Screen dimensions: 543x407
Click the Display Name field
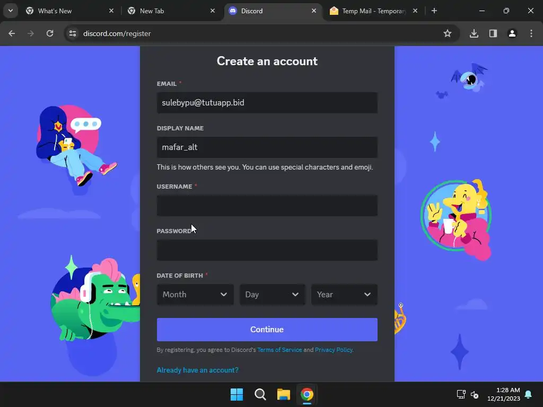point(267,147)
